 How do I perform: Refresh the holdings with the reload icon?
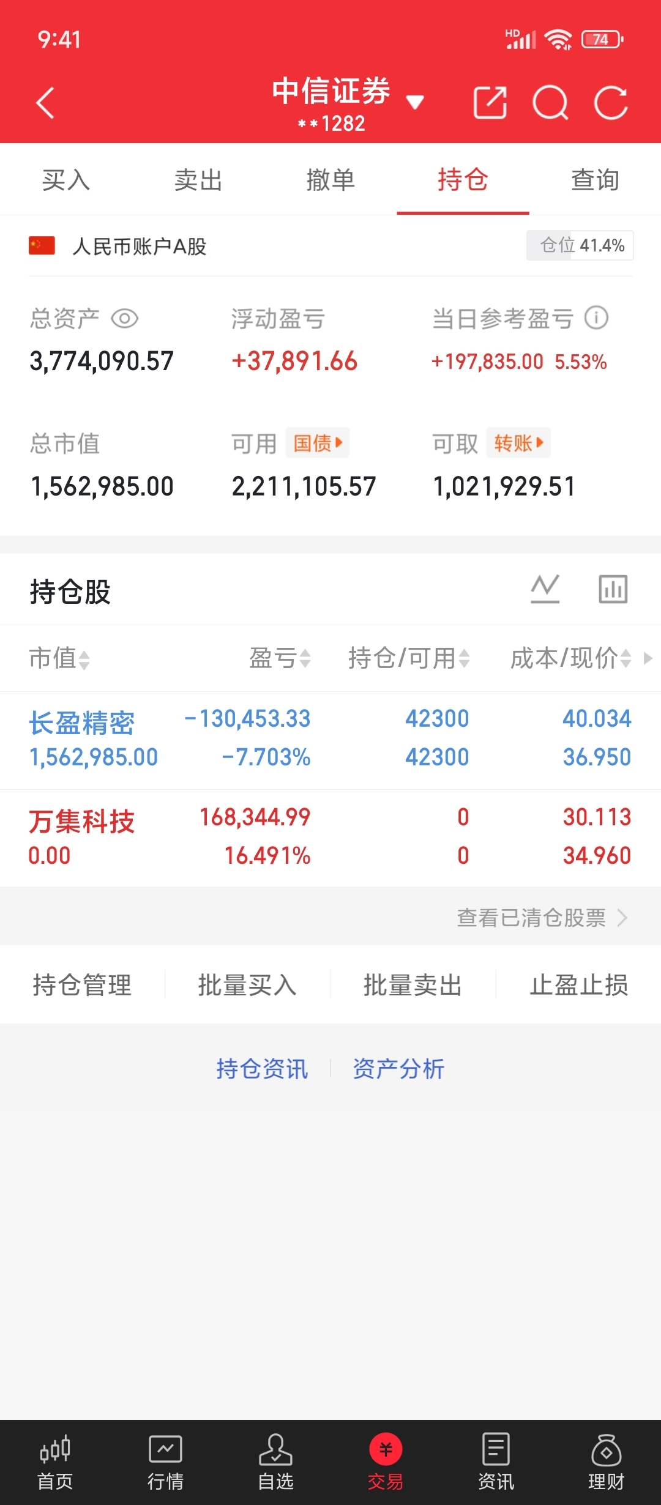(611, 102)
